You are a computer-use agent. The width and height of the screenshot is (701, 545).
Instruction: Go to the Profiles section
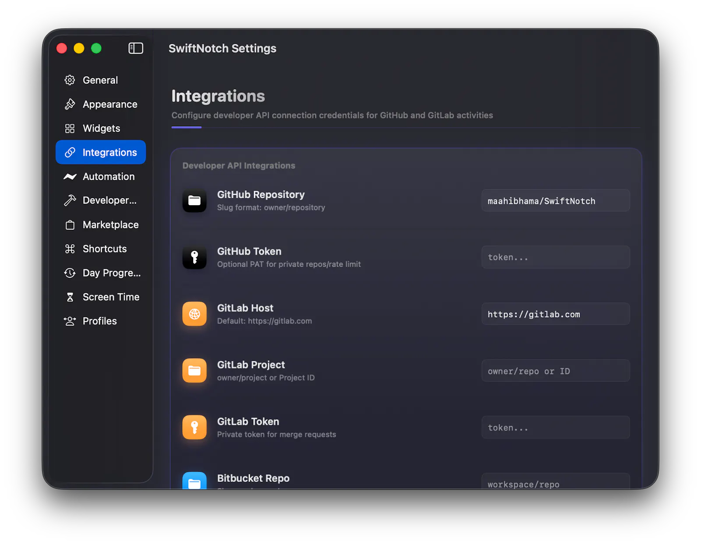101,321
